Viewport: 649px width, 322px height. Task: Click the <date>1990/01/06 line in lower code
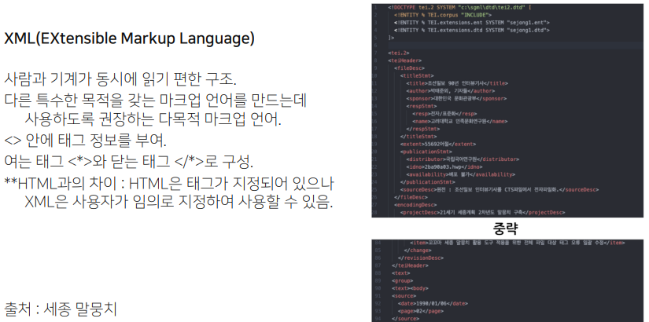[434, 302]
